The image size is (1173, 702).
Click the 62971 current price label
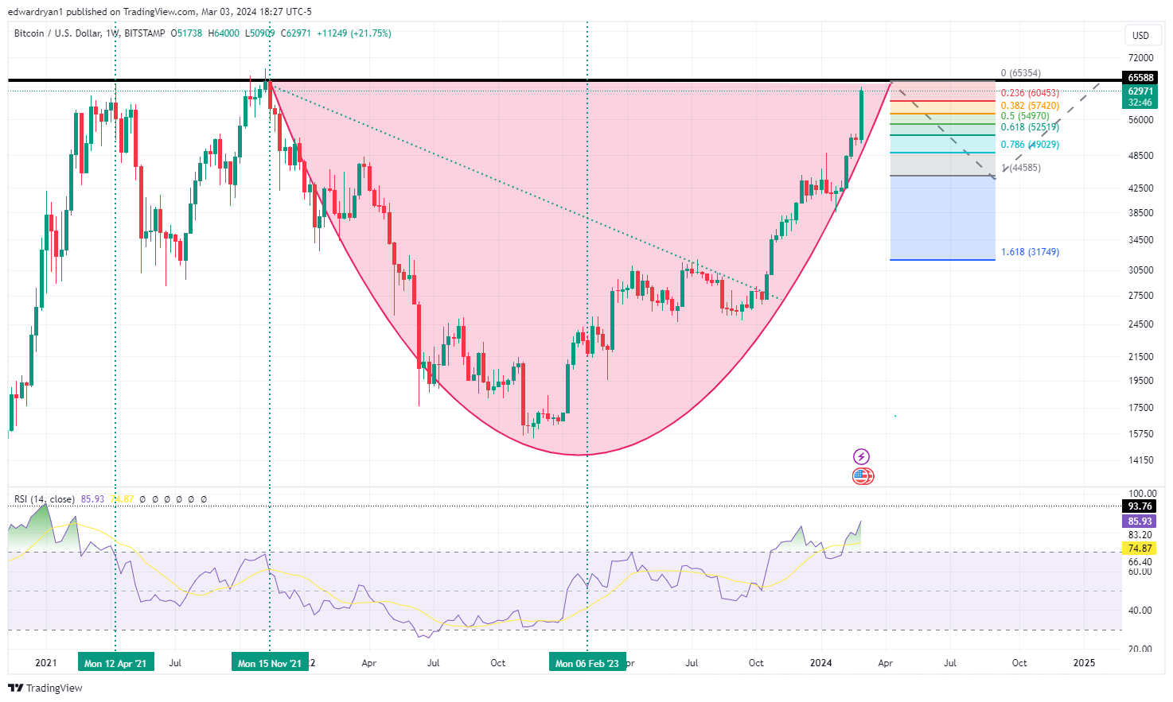click(x=1140, y=91)
